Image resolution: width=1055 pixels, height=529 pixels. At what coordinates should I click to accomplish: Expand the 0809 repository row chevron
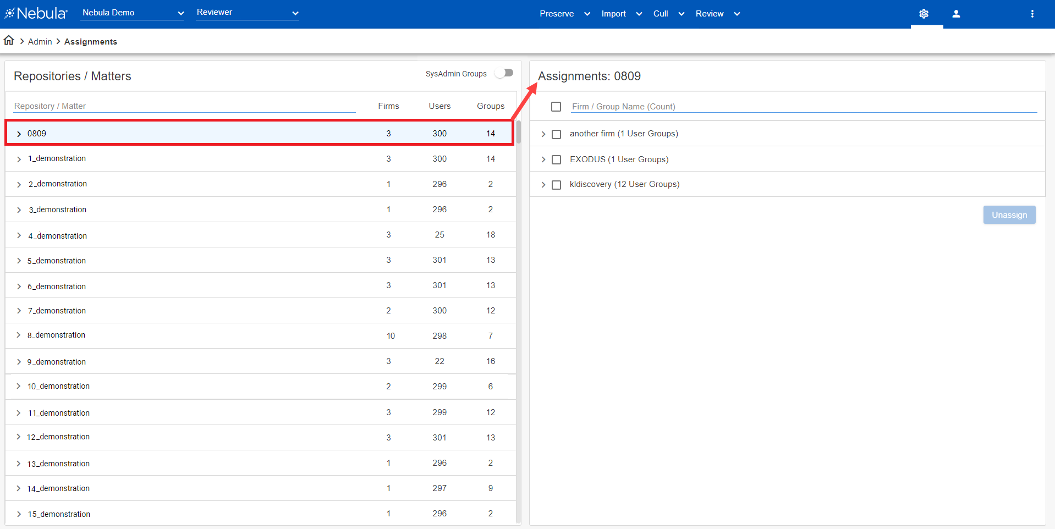(x=19, y=134)
